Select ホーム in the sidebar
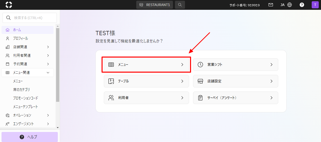The width and height of the screenshot is (321, 142). [x=17, y=30]
